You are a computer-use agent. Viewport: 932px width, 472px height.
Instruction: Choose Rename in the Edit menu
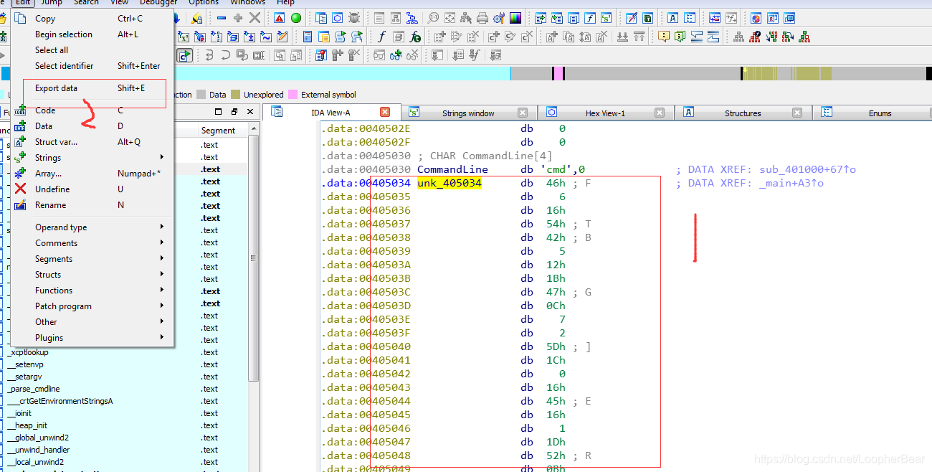92,205
